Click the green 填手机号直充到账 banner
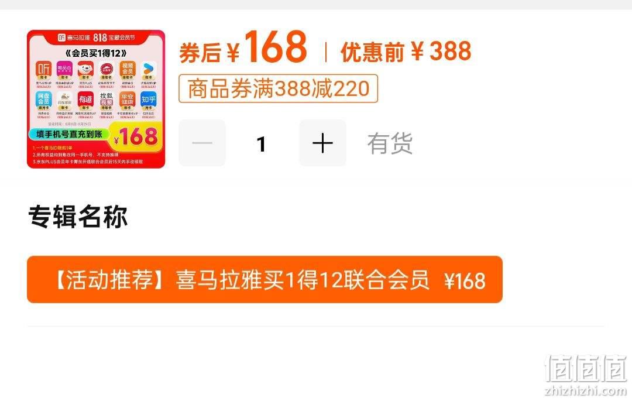Screen dimensions: 632x401 (69, 134)
